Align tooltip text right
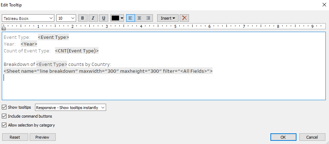 click(x=148, y=18)
